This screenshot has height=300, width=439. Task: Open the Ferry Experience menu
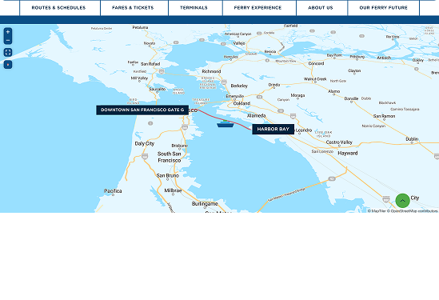257,8
